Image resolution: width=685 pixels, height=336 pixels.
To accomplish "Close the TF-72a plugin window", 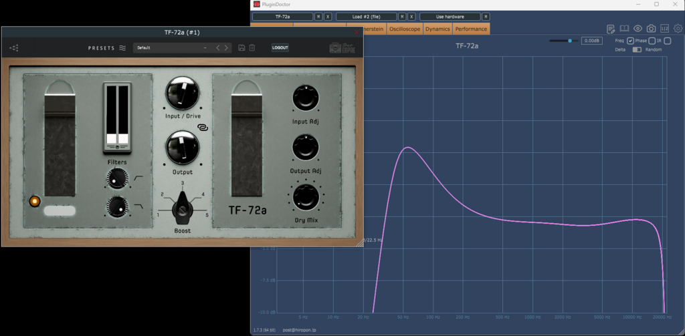I will coord(357,32).
